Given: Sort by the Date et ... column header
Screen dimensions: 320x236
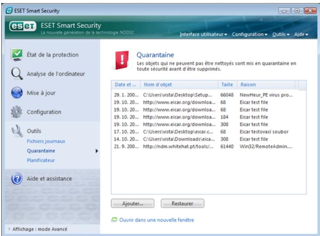Looking at the screenshot, I should pos(126,85).
